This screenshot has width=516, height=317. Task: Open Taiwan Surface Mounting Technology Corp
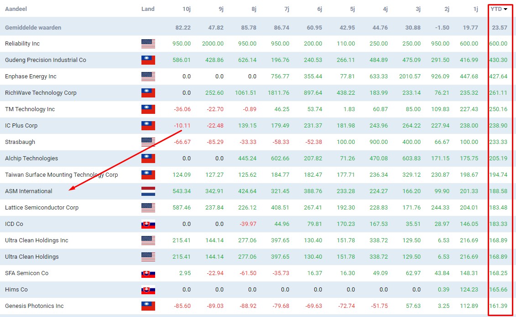point(61,175)
